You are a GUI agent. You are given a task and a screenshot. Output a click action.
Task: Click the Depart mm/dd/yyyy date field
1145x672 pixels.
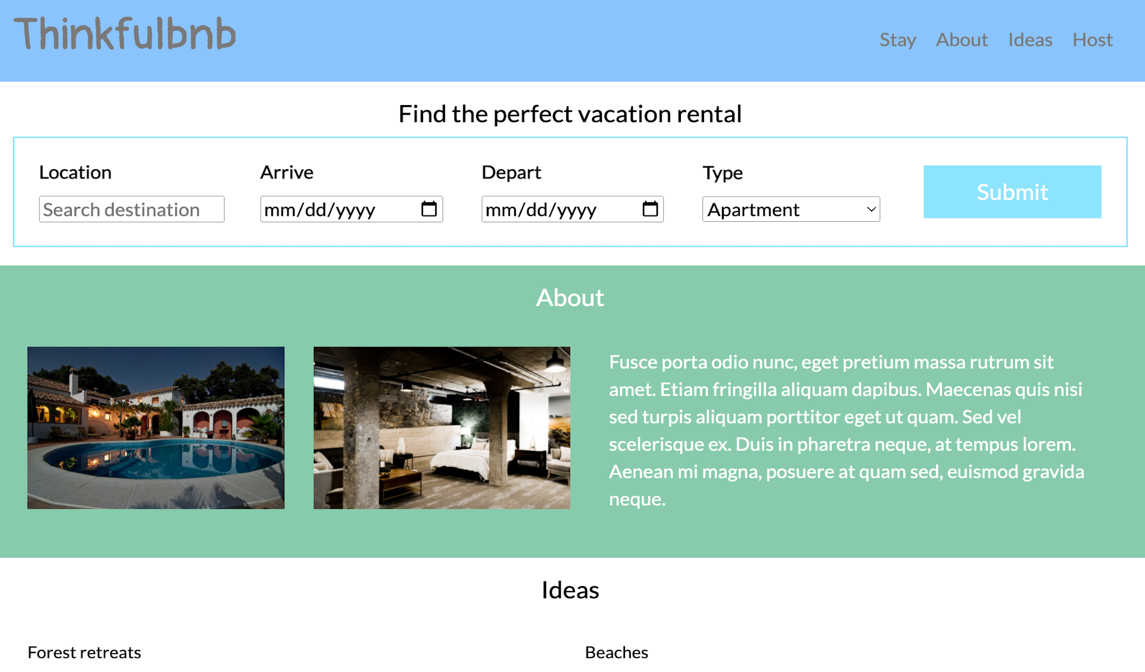coord(554,209)
